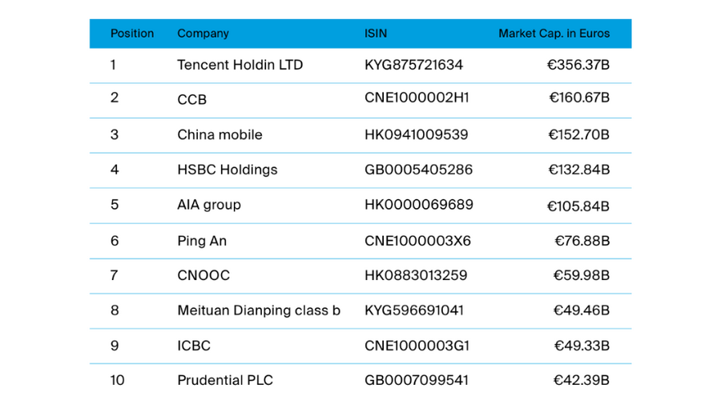Image resolution: width=721 pixels, height=408 pixels.
Task: Click the Position column header
Action: click(x=132, y=34)
